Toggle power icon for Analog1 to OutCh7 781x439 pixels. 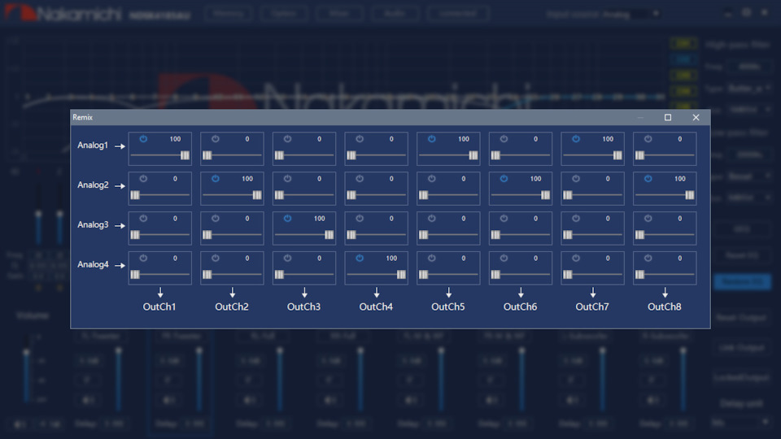pos(576,139)
